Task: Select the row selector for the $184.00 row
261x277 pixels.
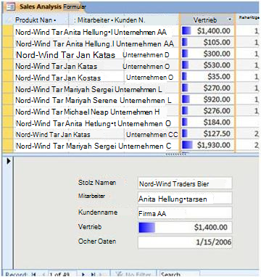Action: 8,123
